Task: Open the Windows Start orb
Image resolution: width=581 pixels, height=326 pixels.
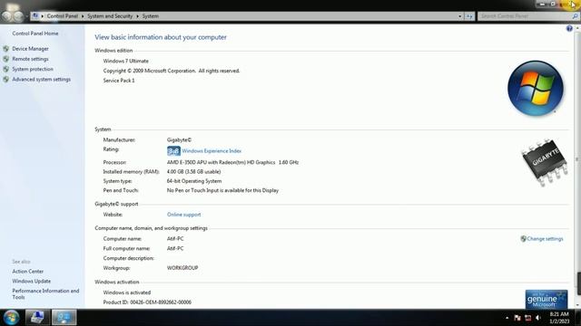Action: click(x=11, y=318)
